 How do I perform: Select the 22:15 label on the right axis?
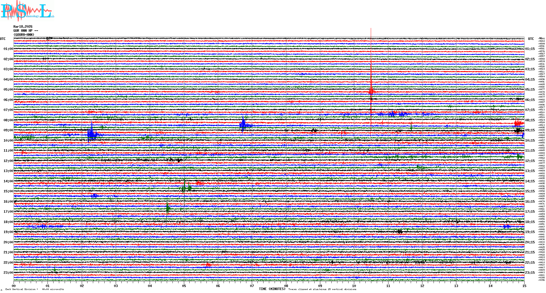click(x=530, y=263)
